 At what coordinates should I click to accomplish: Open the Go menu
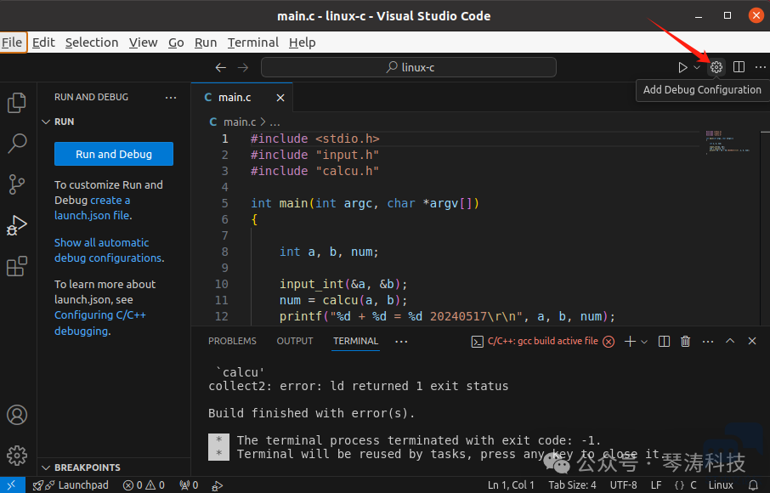pos(176,42)
